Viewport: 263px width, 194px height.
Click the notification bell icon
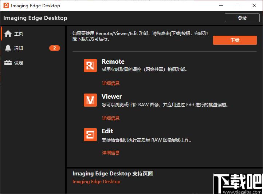coord(8,48)
